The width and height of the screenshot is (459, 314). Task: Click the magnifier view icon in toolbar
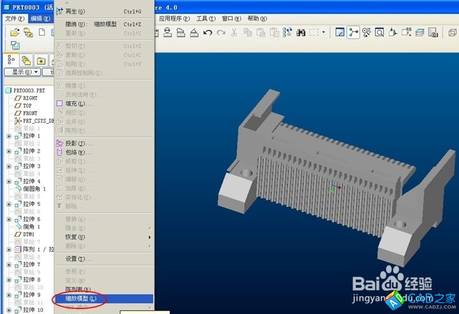coord(380,33)
